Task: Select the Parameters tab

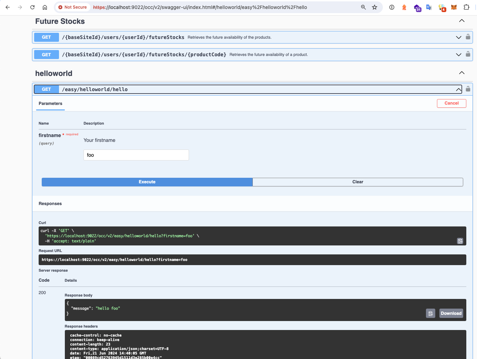Action: tap(50, 104)
